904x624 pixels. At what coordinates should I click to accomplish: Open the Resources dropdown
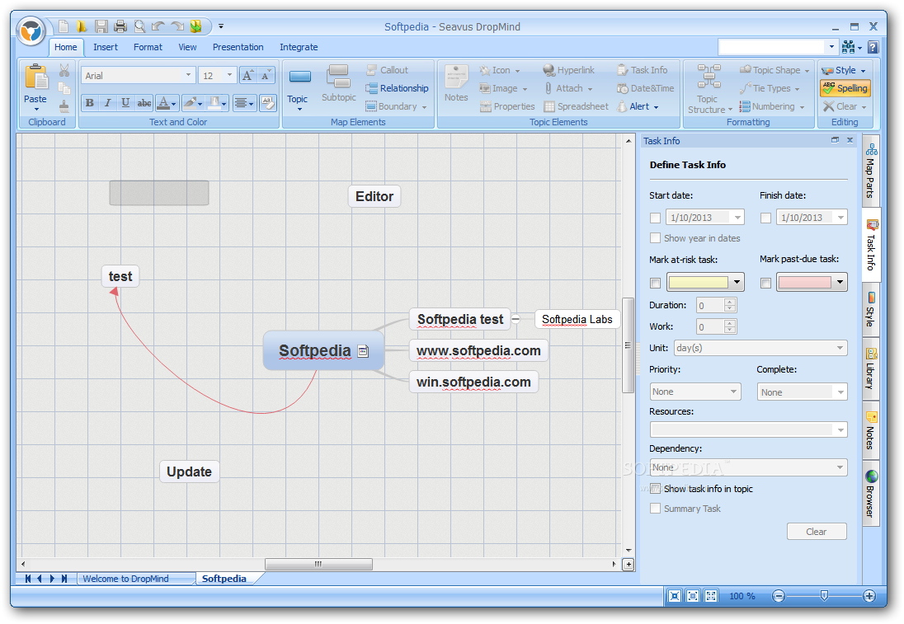tap(840, 429)
